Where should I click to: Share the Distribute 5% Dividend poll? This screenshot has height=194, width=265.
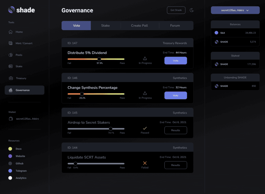pyautogui.click(x=145, y=58)
